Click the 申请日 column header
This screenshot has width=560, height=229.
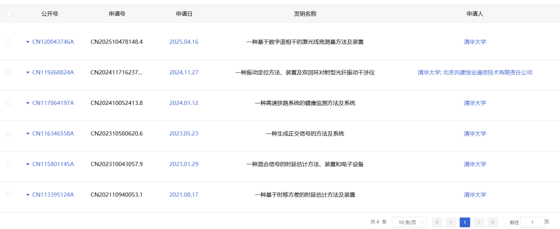[x=184, y=14]
